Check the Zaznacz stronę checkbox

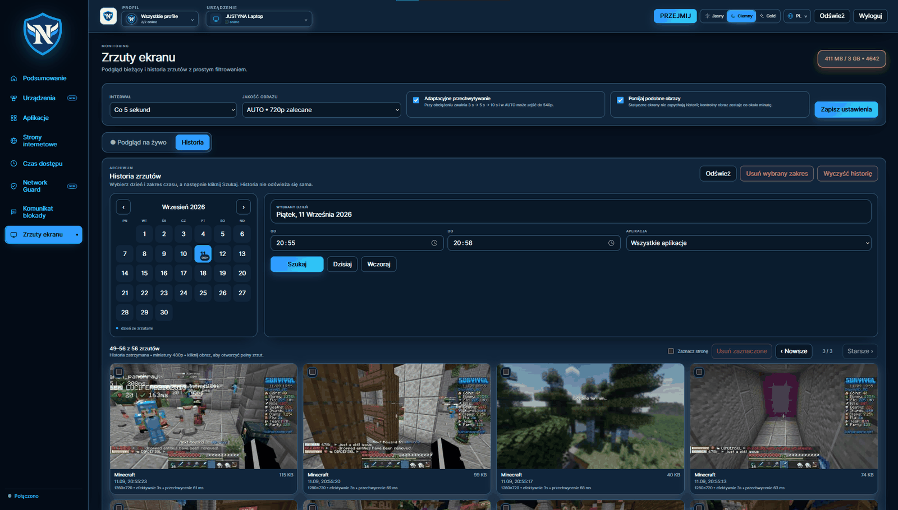coord(671,351)
